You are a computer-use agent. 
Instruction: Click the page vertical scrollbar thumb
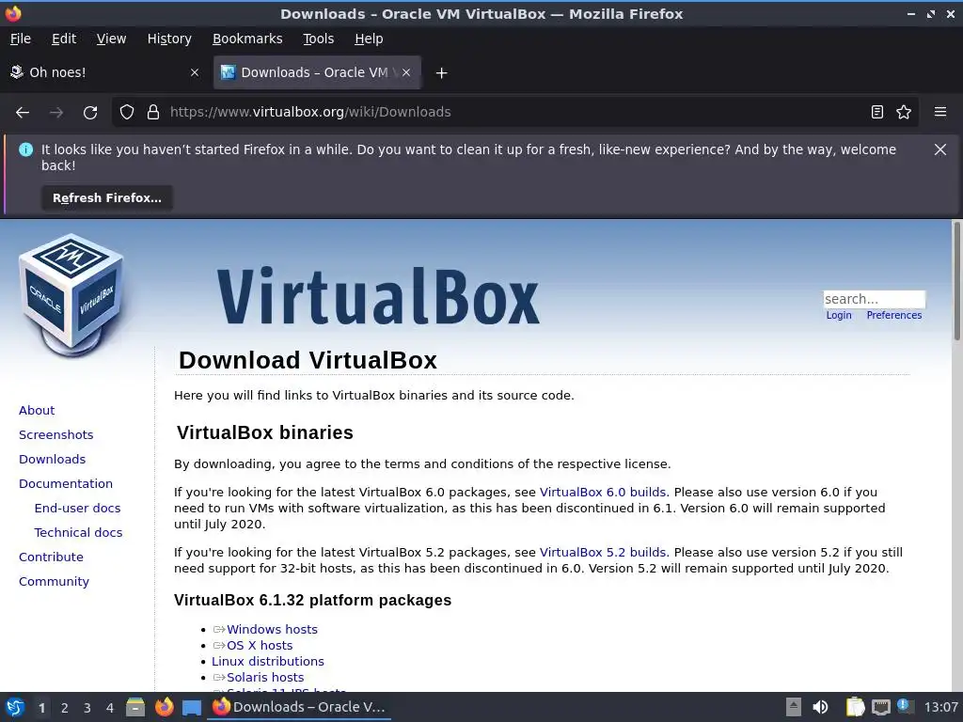[x=956, y=280]
